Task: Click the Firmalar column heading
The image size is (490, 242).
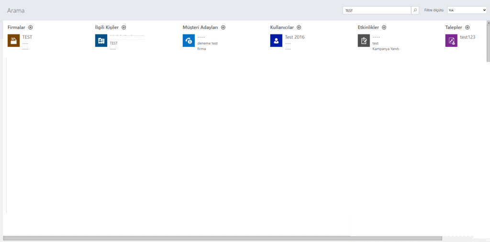Action: (16, 27)
